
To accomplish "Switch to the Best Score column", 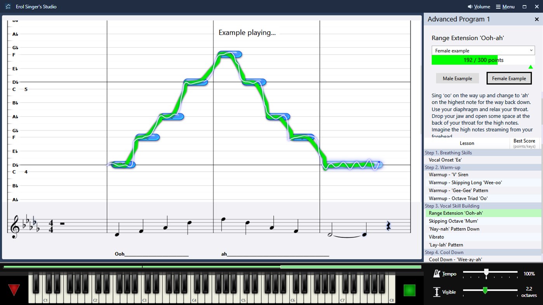I will tap(524, 143).
